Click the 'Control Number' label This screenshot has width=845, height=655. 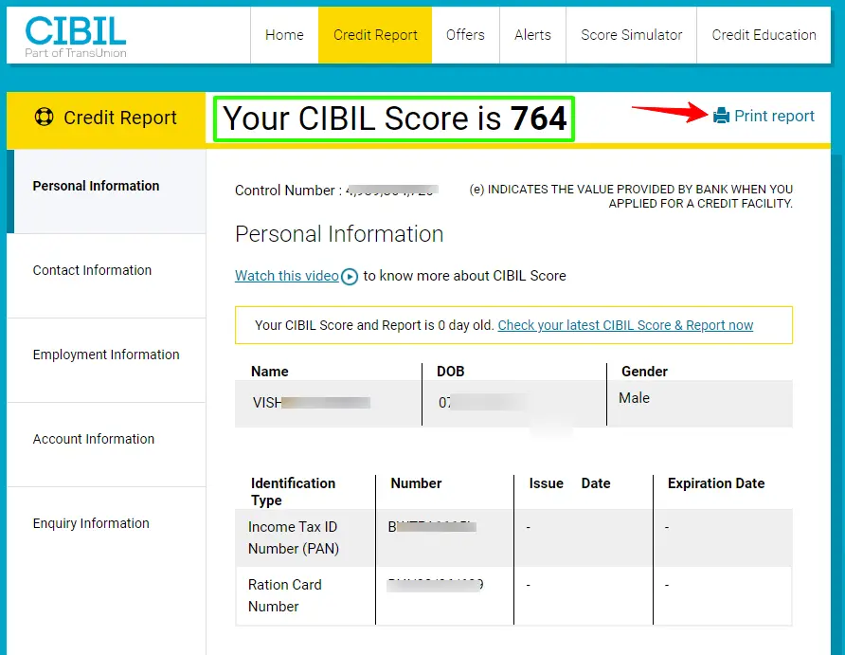coord(288,191)
